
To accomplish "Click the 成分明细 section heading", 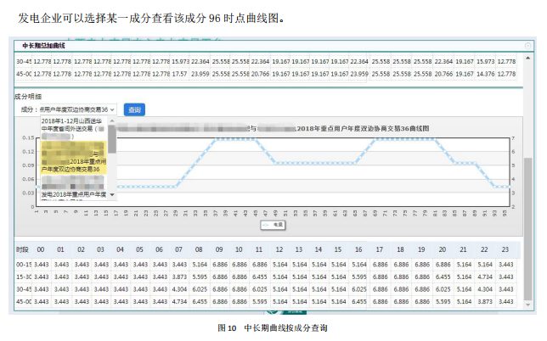I will pos(28,97).
